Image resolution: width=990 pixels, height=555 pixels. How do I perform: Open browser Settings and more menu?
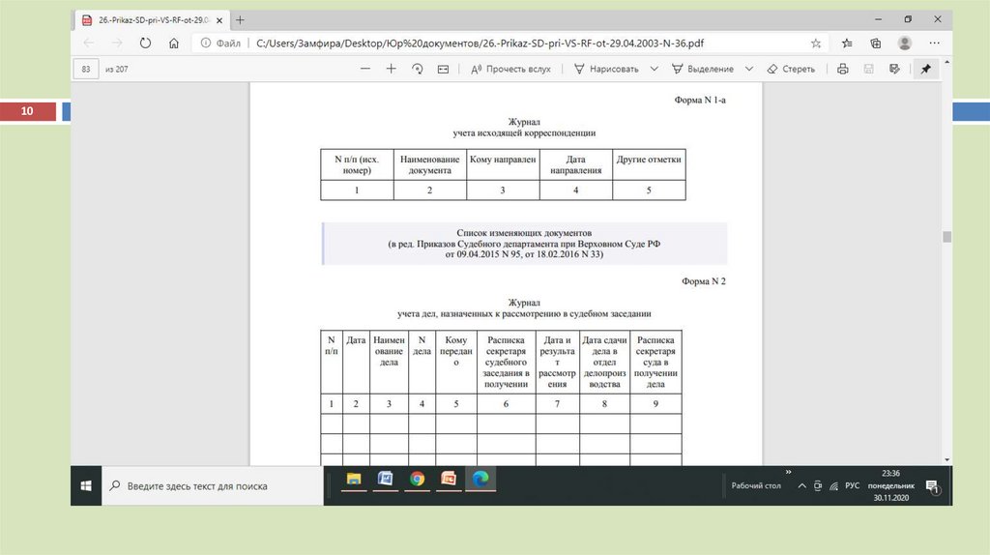935,43
